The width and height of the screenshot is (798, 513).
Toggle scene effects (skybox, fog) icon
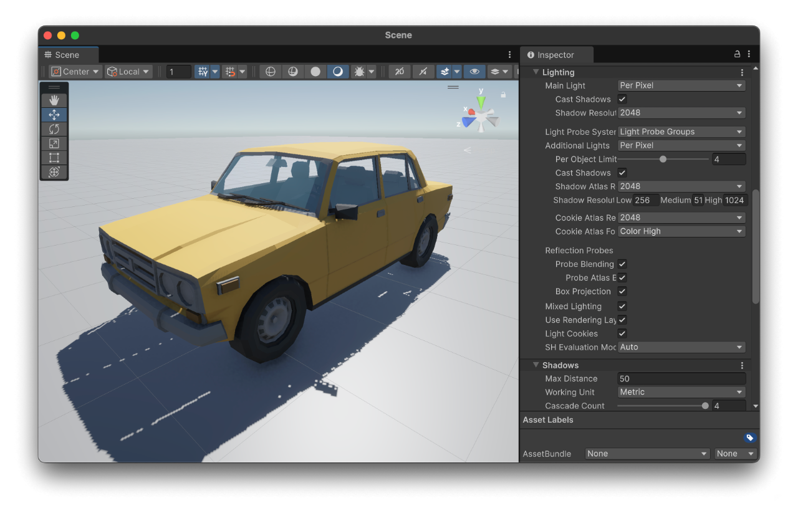(445, 72)
